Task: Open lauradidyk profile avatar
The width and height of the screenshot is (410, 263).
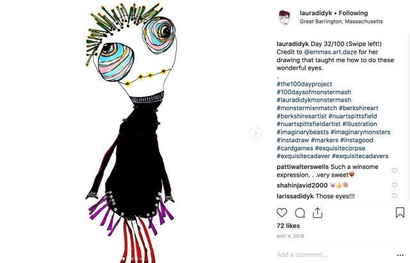Action: [284, 17]
